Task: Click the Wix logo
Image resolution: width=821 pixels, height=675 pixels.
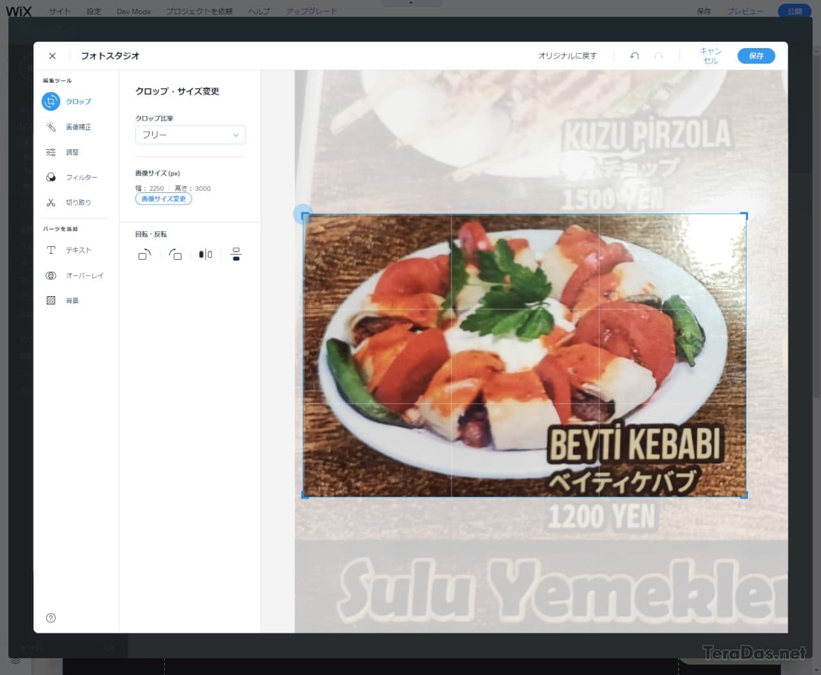Action: pos(19,12)
